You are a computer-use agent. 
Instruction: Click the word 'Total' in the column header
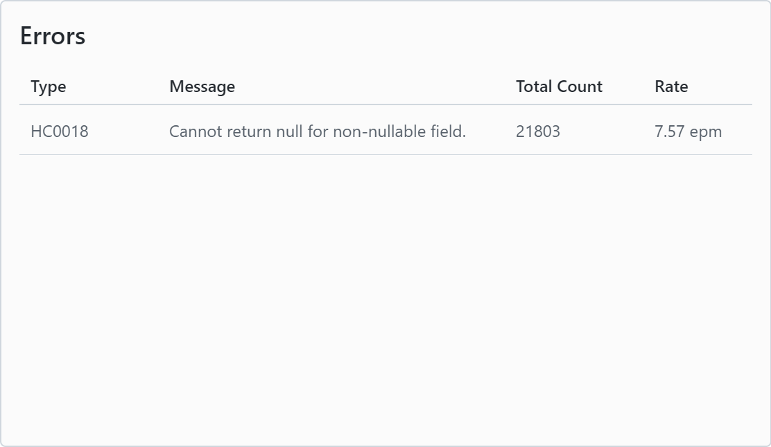(x=535, y=86)
